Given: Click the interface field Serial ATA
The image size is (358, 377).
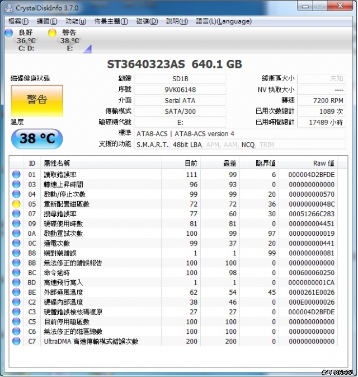Looking at the screenshot, I should (x=180, y=100).
